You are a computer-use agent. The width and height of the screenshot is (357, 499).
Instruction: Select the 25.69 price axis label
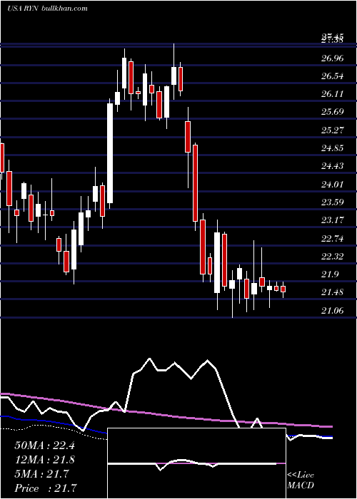pyautogui.click(x=333, y=112)
